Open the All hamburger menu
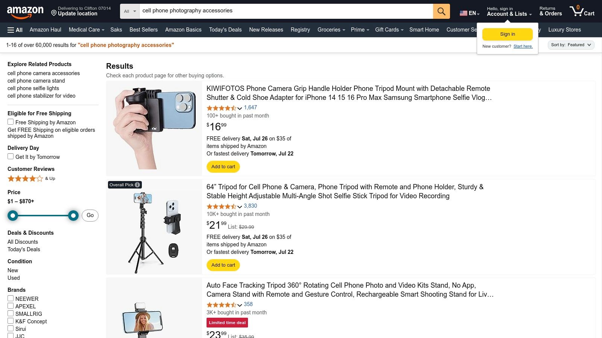The image size is (602, 338). tap(15, 30)
